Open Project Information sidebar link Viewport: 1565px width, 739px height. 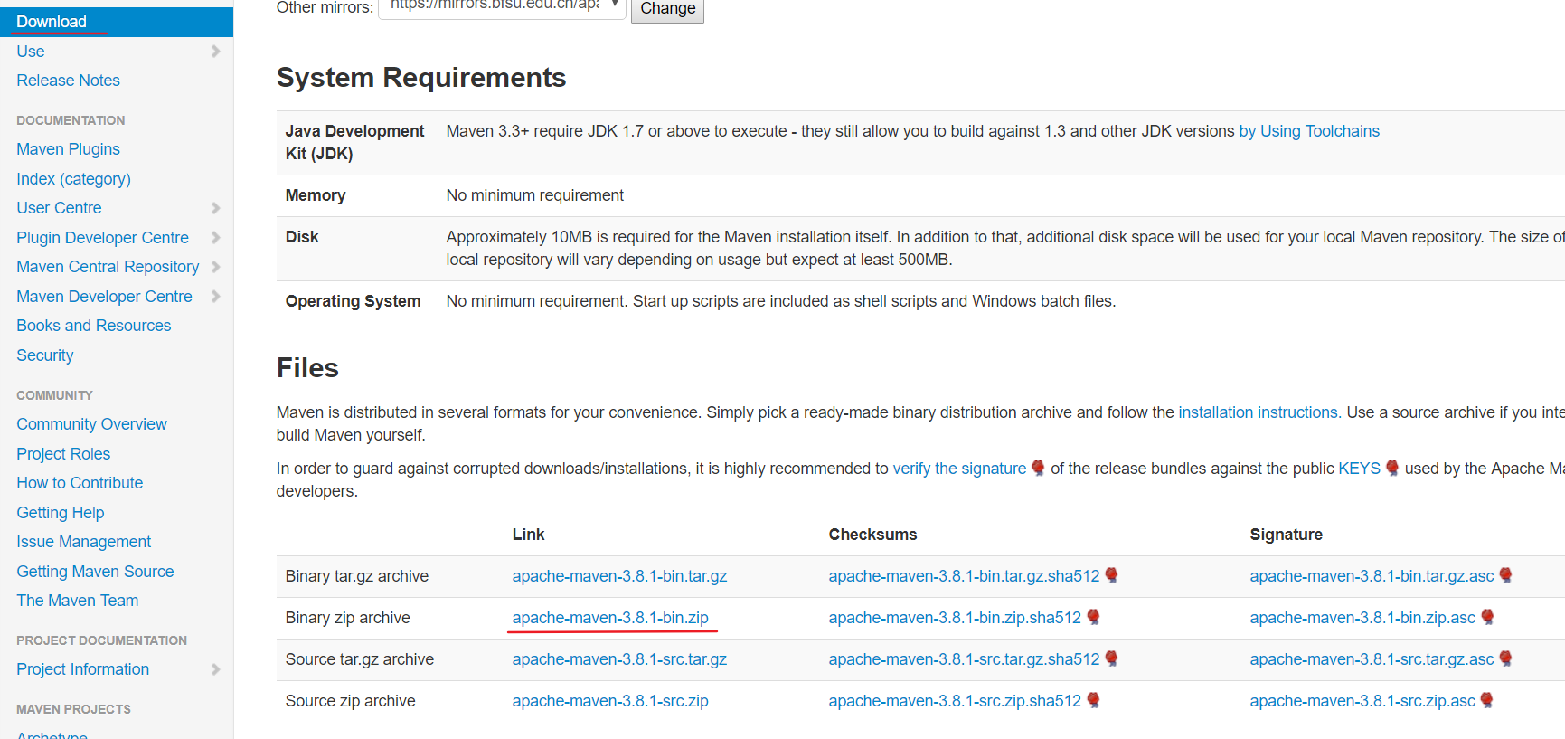83,669
